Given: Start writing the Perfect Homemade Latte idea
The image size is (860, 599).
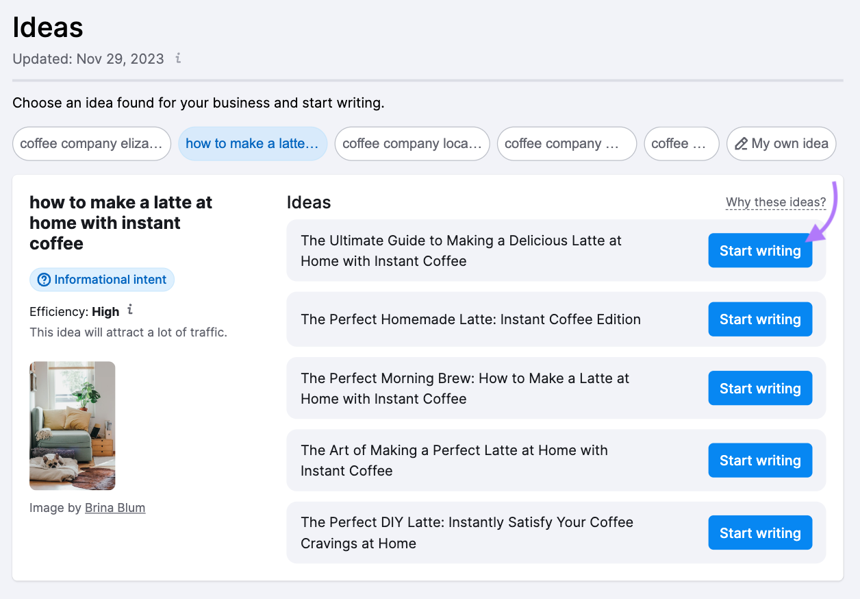Looking at the screenshot, I should tap(760, 319).
